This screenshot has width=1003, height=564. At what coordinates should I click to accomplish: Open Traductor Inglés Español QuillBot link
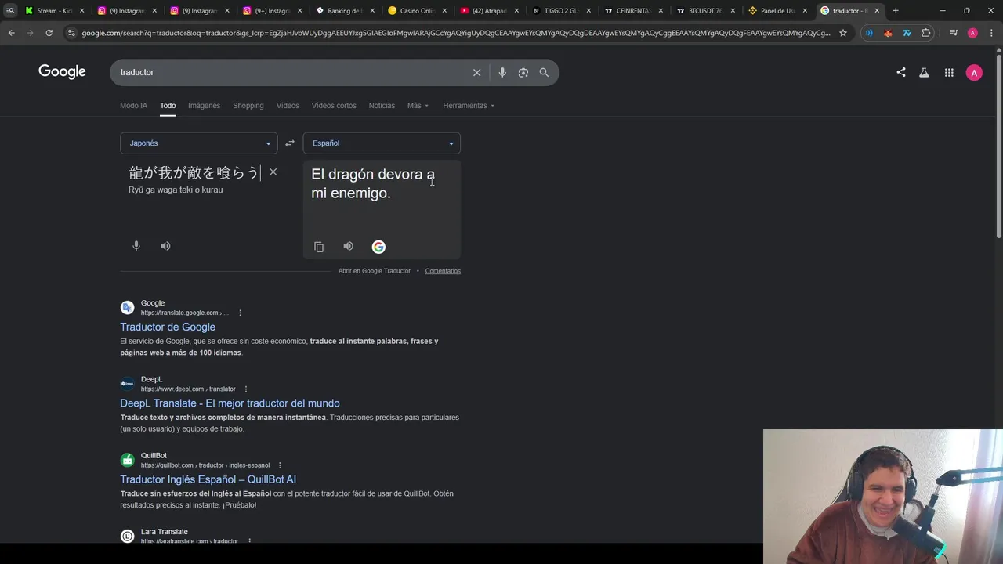[208, 479]
